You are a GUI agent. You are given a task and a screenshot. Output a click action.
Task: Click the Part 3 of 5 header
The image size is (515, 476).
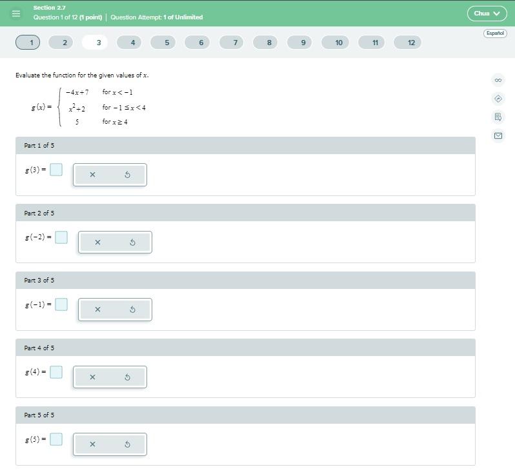pos(245,280)
